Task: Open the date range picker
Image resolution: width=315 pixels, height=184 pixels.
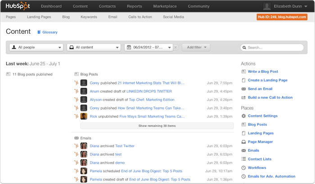Action: tap(148, 47)
